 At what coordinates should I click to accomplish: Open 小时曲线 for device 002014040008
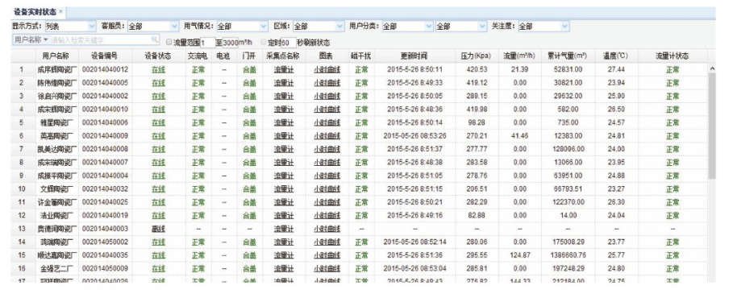[327, 149]
